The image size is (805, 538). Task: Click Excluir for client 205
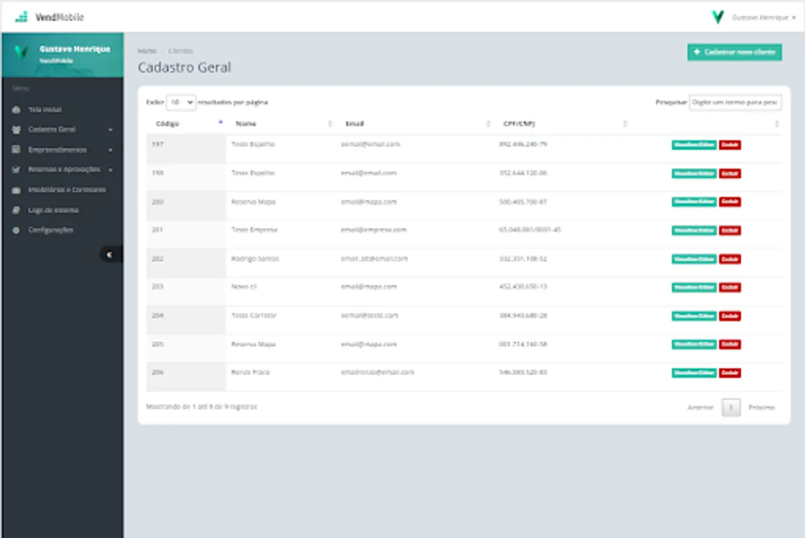click(730, 344)
